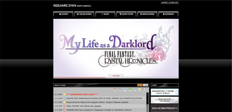Click the More button in What's New
This screenshot has height=112, width=232.
coord(145,85)
